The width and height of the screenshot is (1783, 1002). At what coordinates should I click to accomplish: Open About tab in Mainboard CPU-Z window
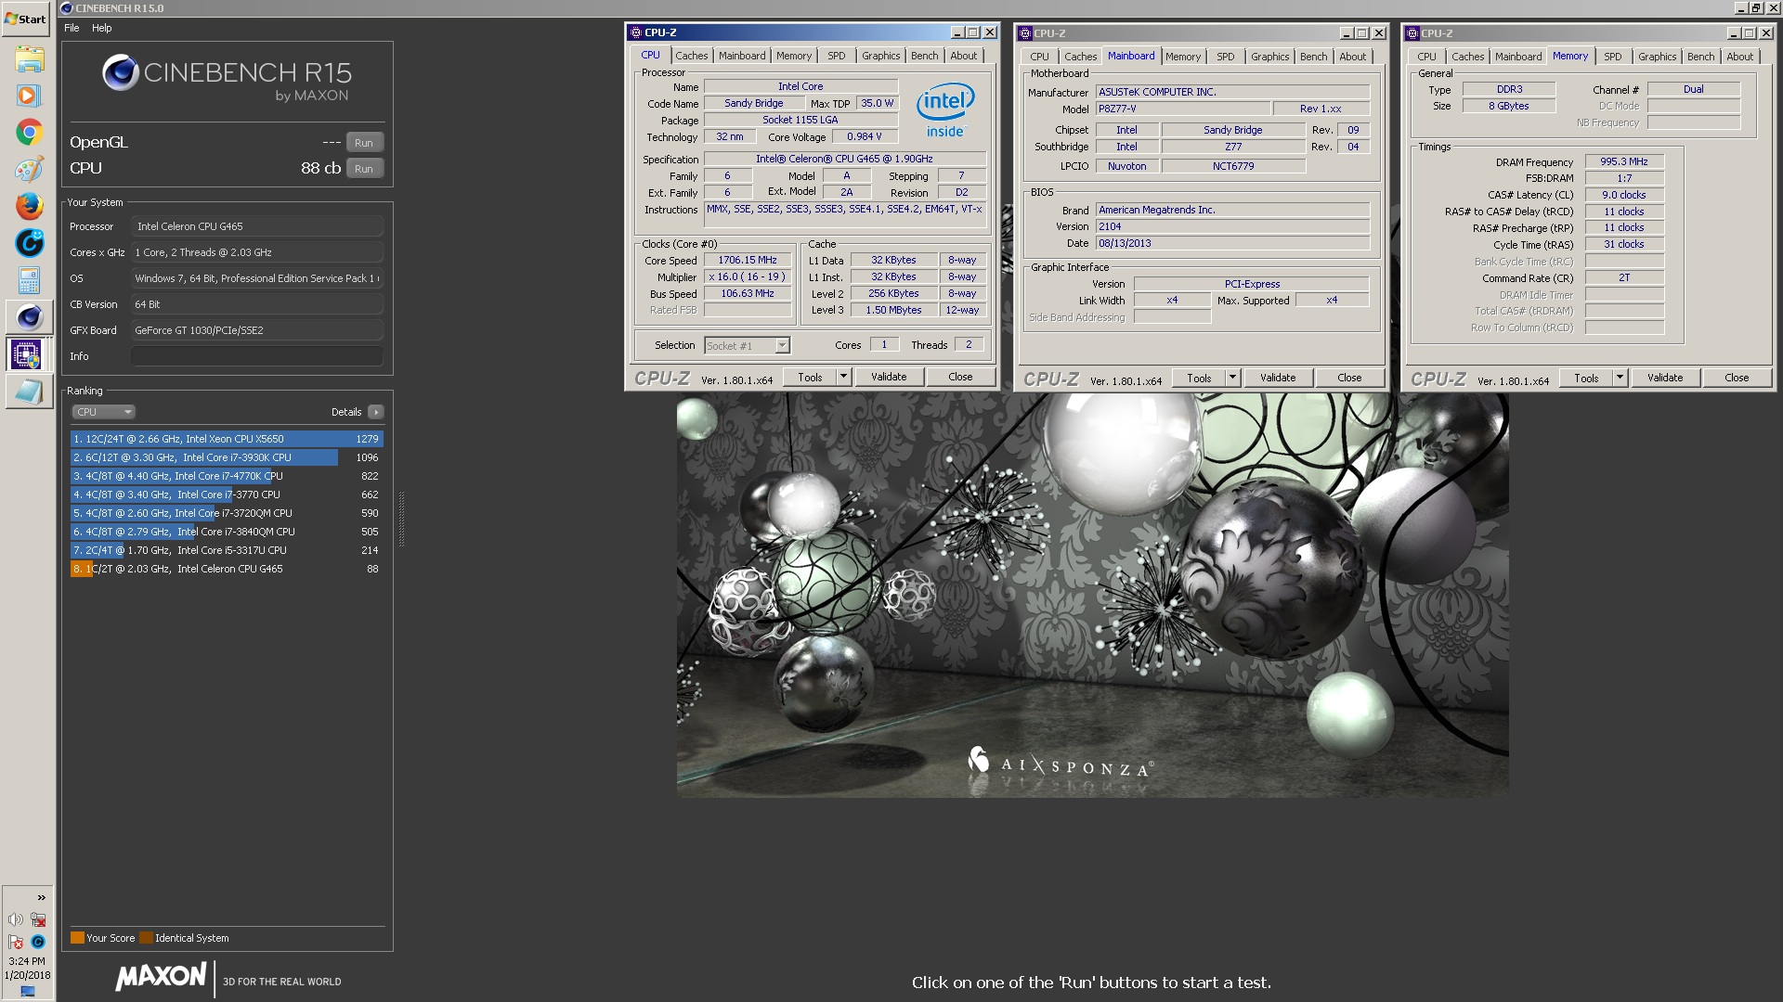pos(1352,57)
